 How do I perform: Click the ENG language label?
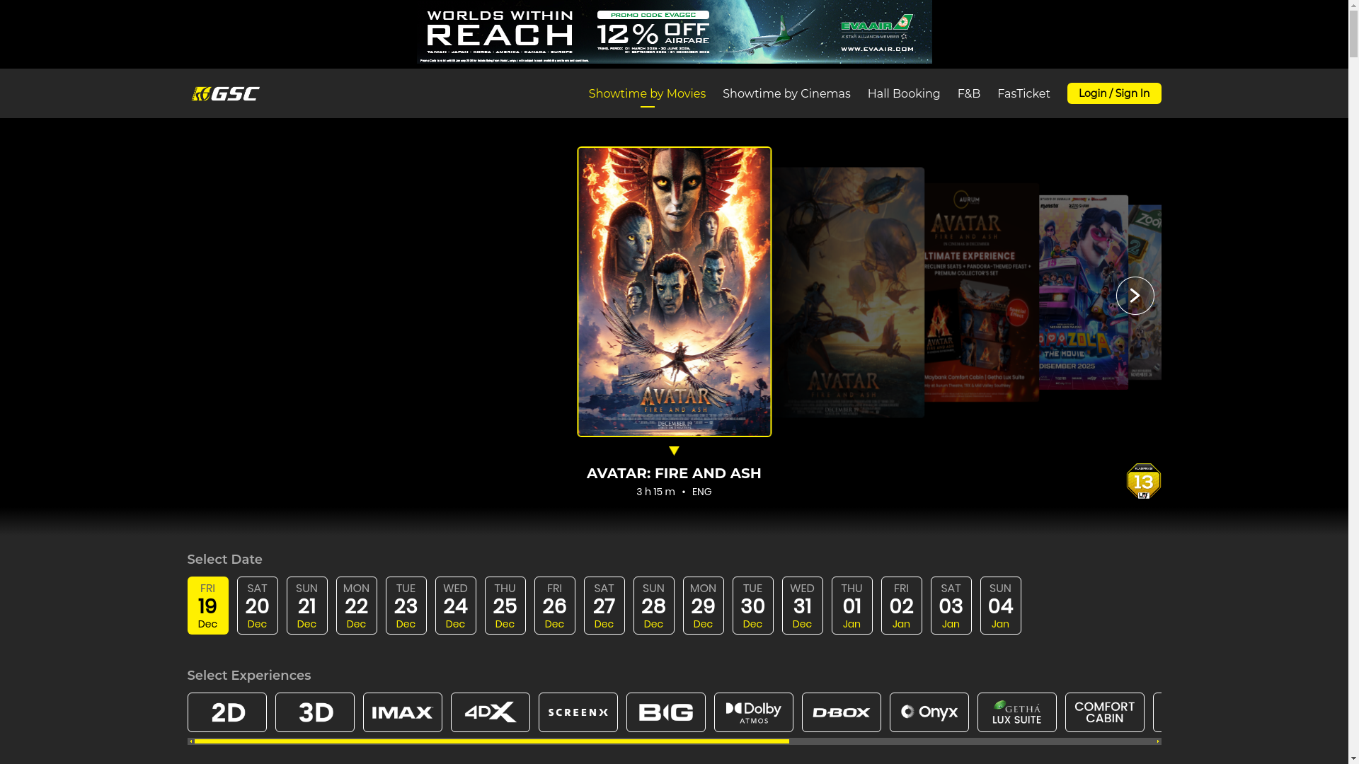pyautogui.click(x=701, y=492)
